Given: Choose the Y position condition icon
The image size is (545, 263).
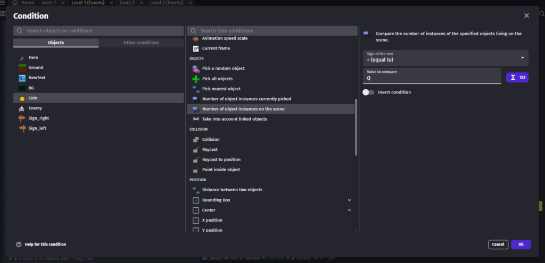Looking at the screenshot, I should click(x=196, y=230).
